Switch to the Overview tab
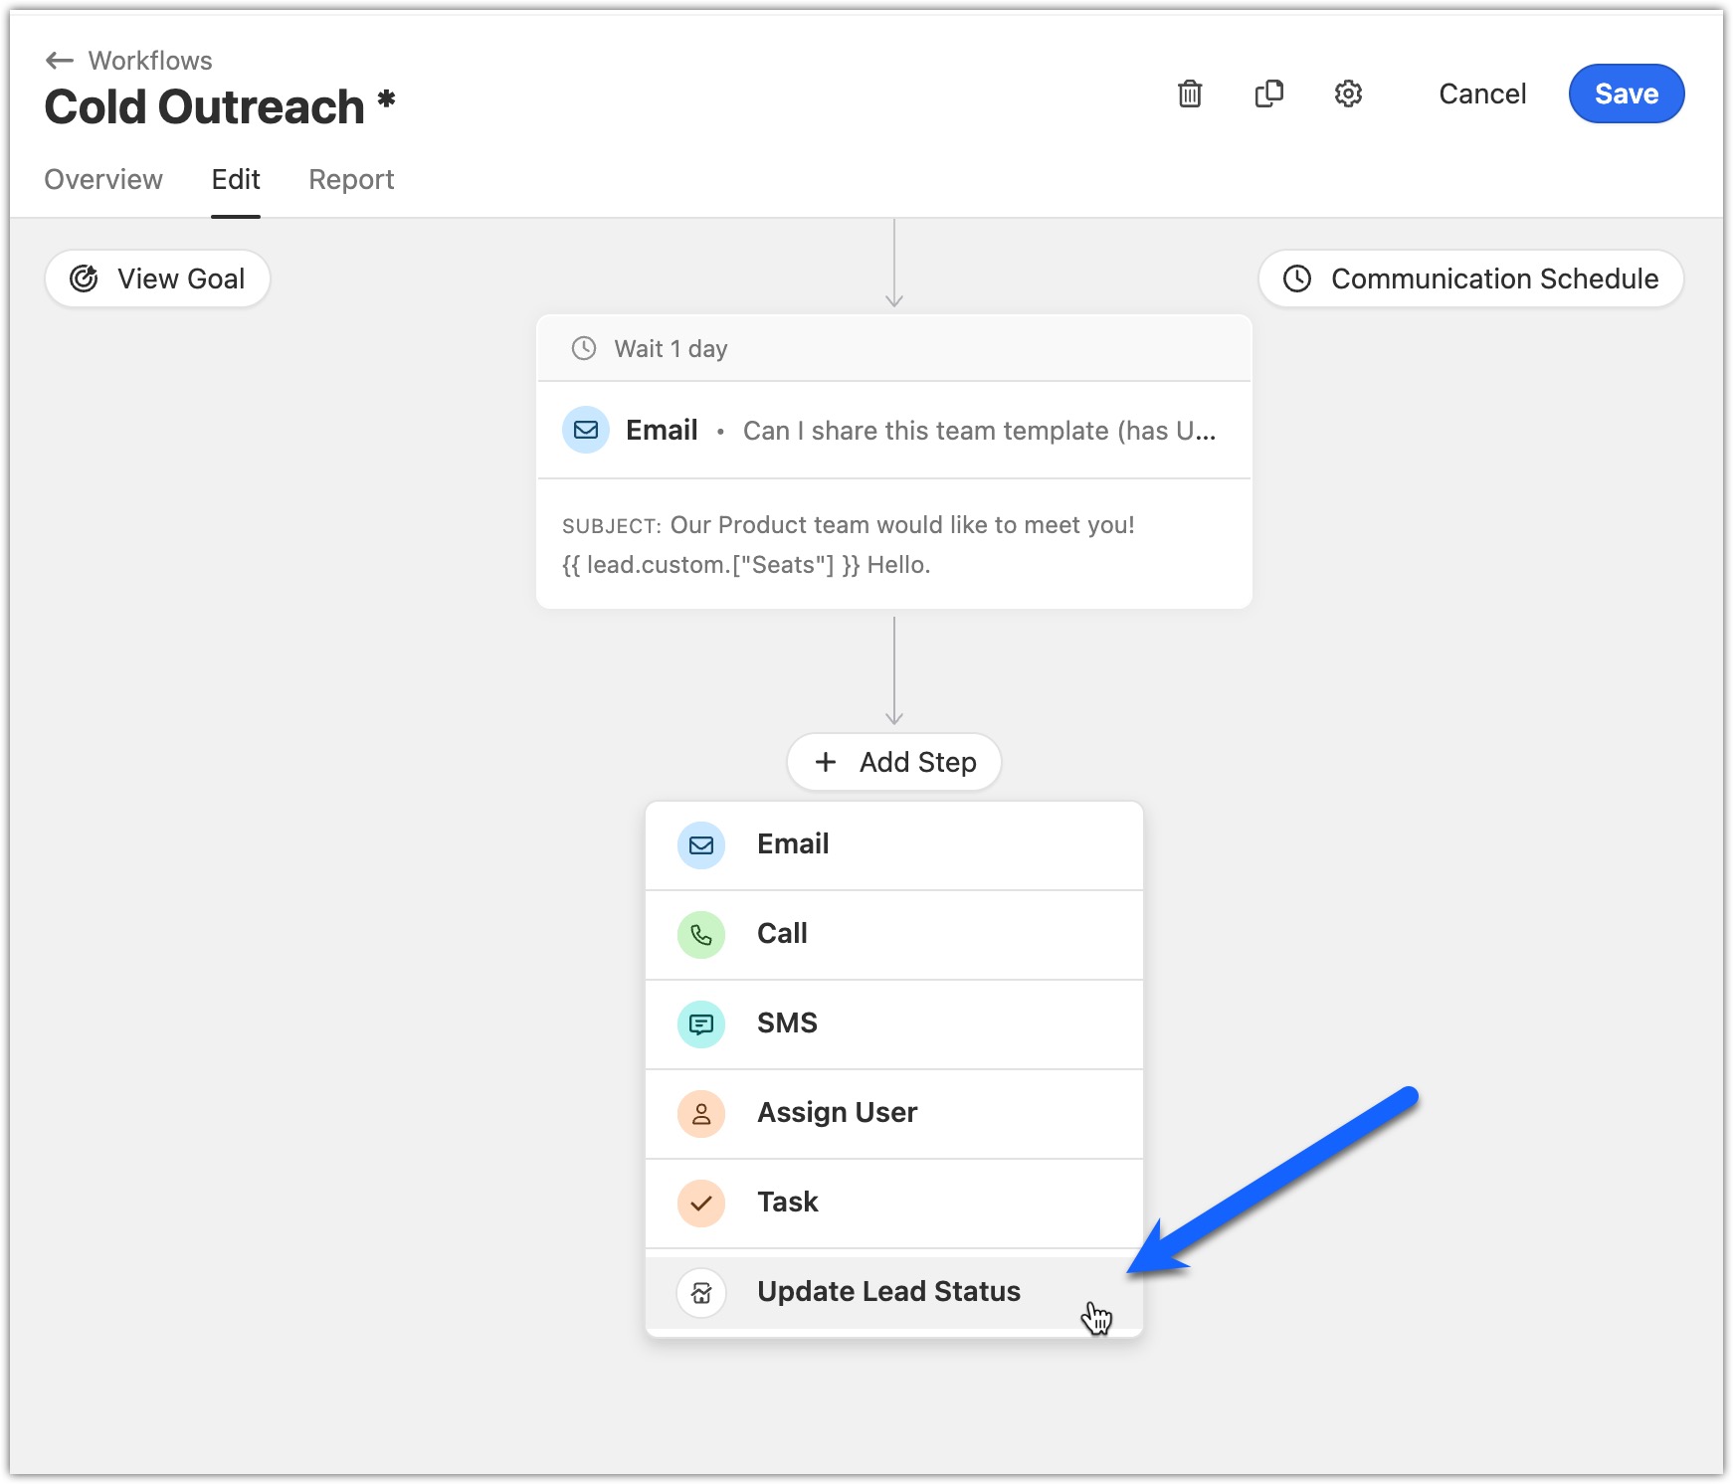The image size is (1733, 1484). (x=102, y=179)
